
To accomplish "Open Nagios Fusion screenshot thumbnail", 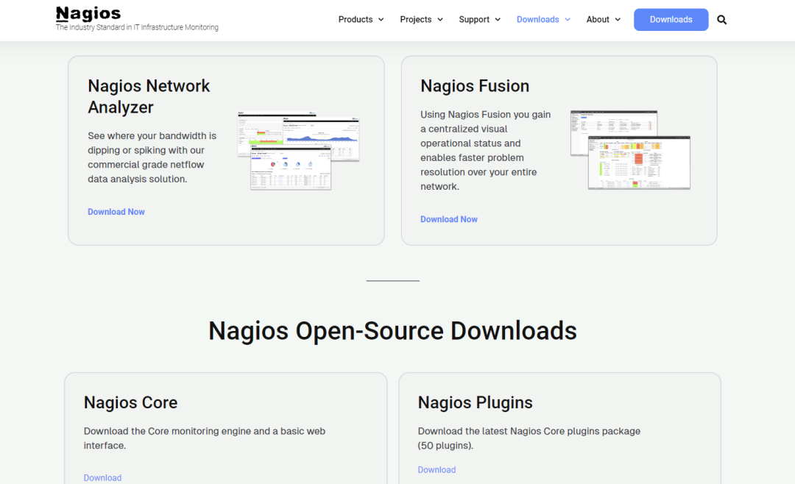I will coord(630,149).
